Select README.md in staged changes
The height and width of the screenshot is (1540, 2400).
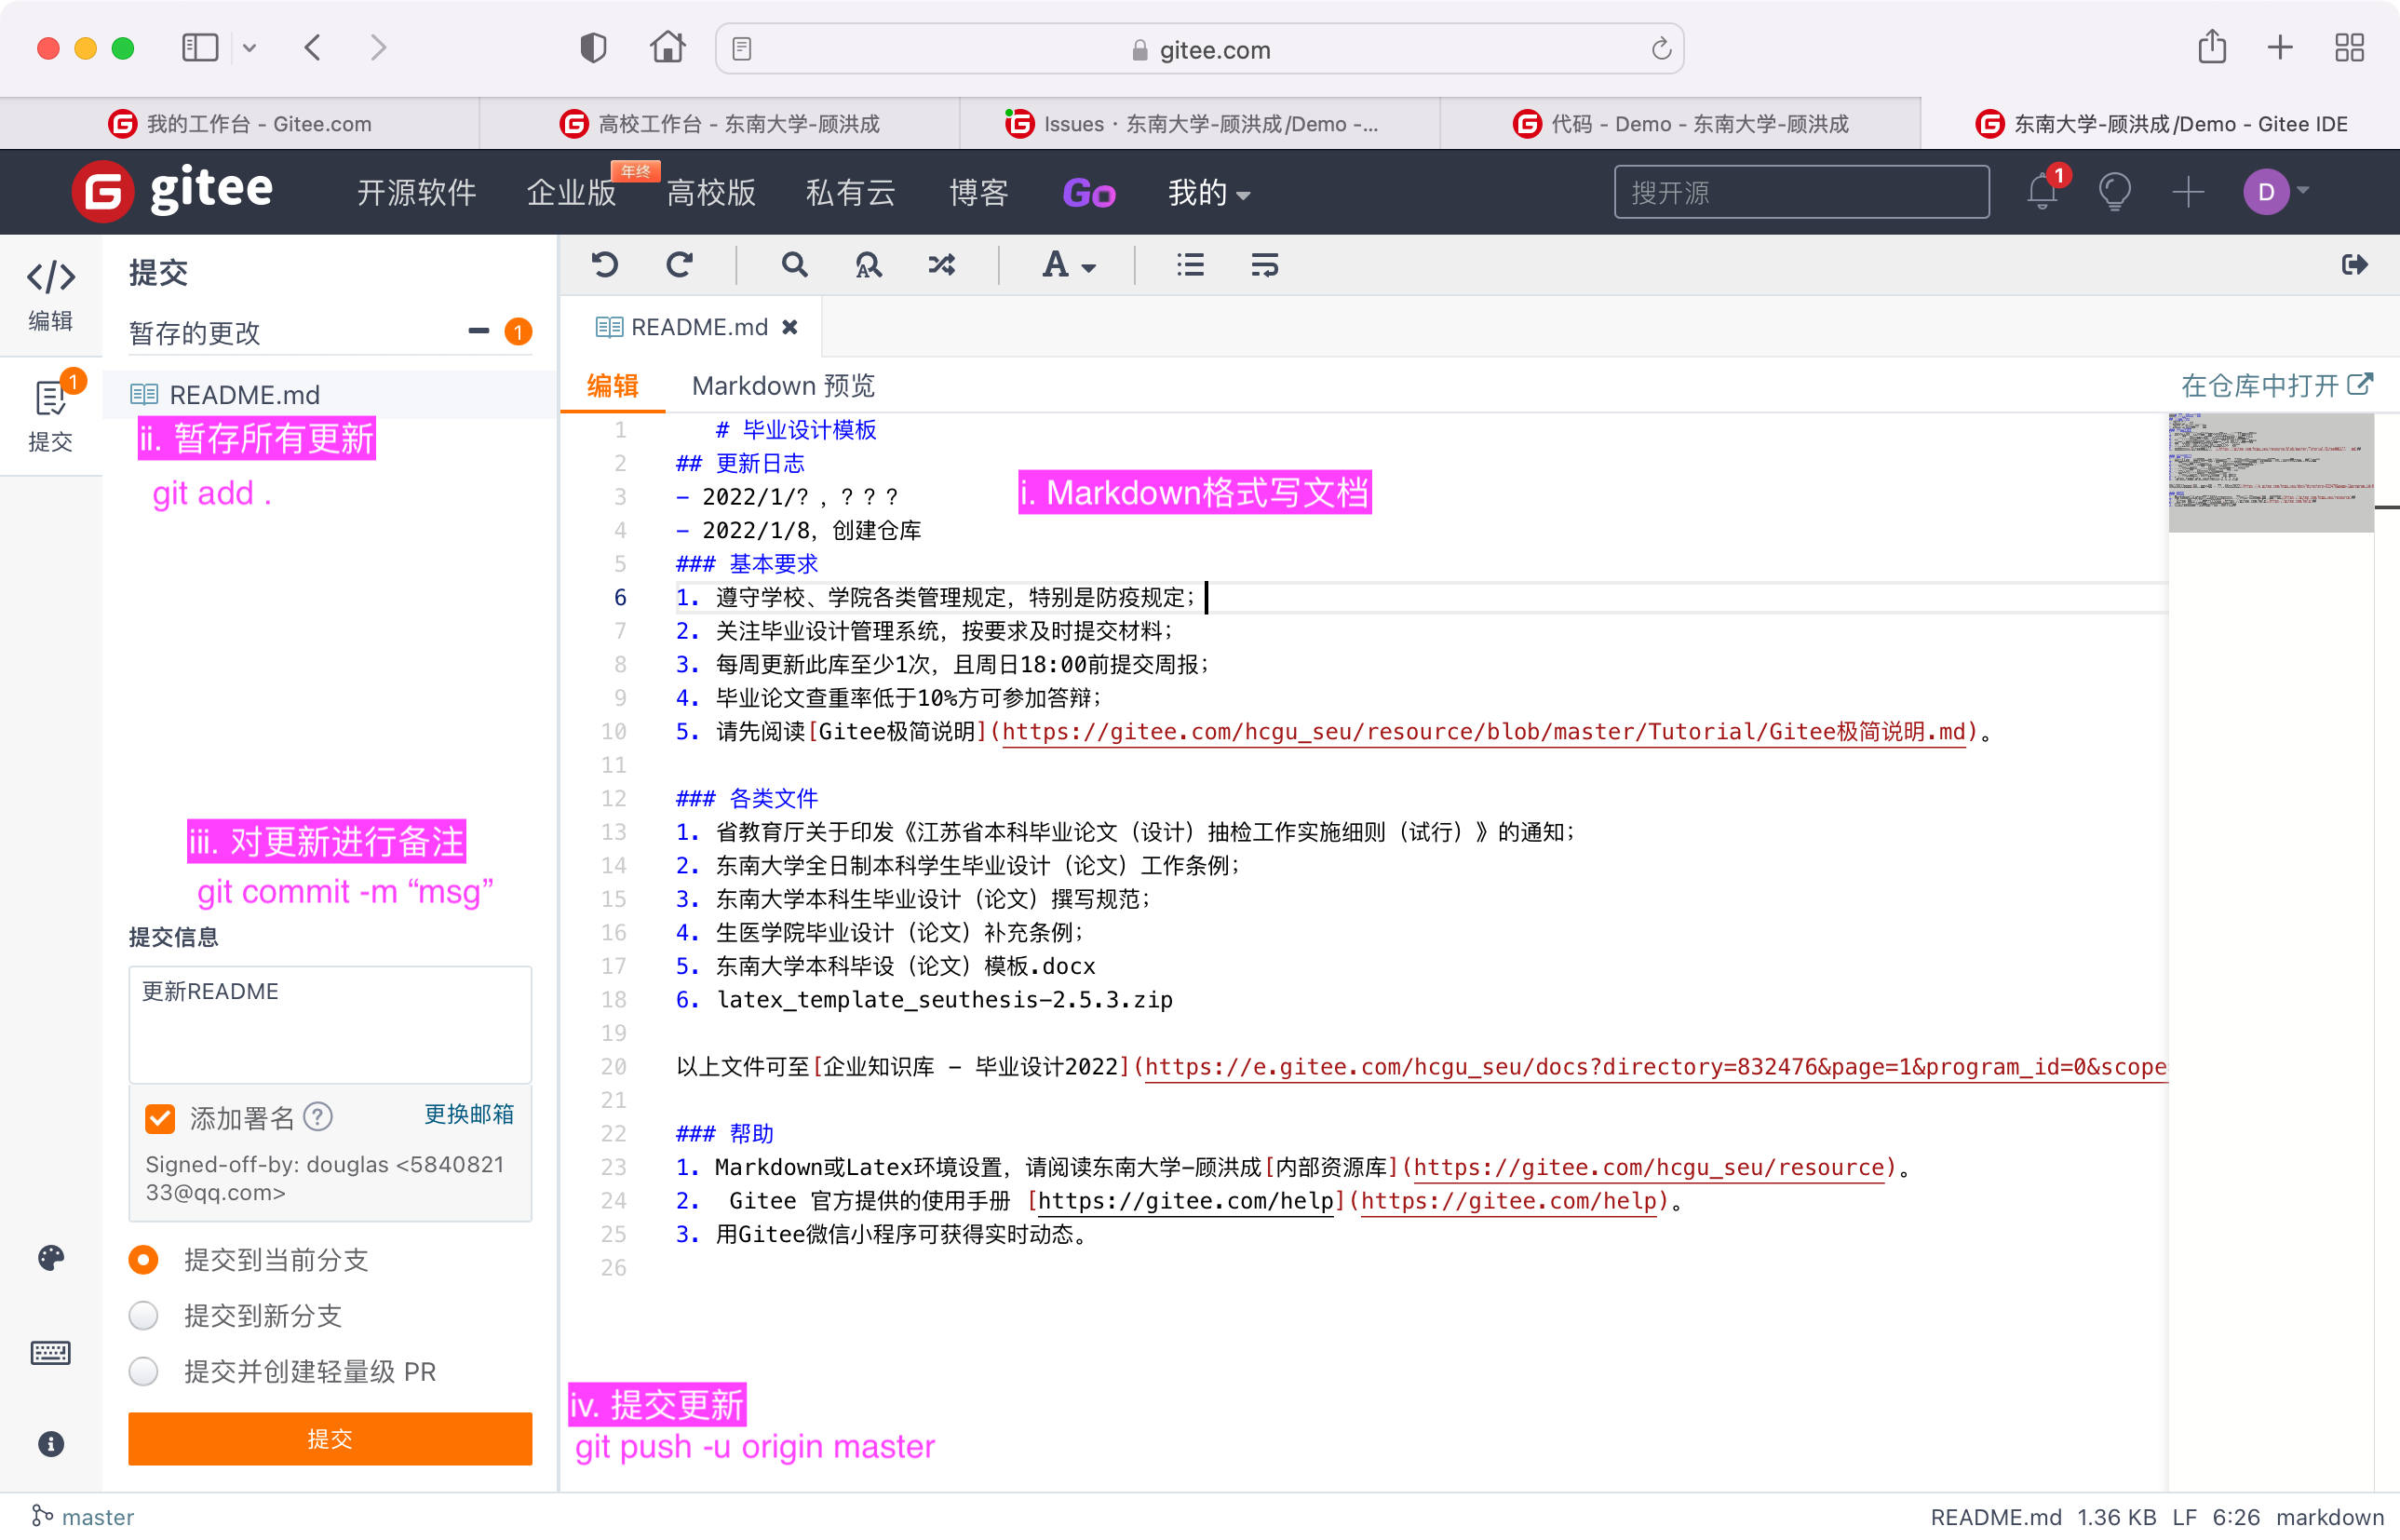[330, 394]
